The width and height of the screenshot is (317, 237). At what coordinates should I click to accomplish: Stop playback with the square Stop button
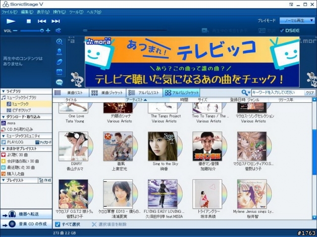click(29, 21)
